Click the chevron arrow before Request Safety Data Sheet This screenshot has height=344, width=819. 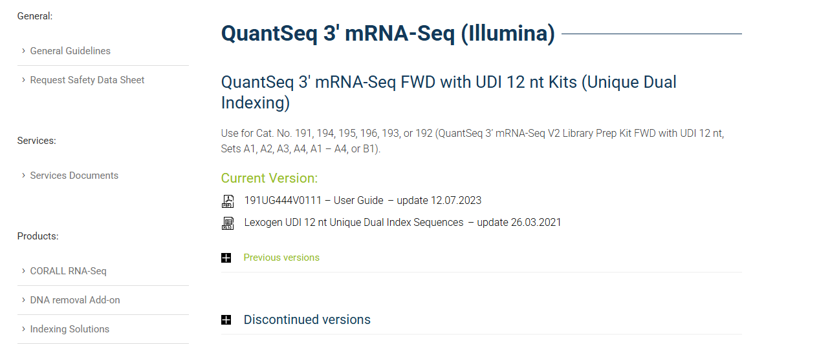coord(23,80)
